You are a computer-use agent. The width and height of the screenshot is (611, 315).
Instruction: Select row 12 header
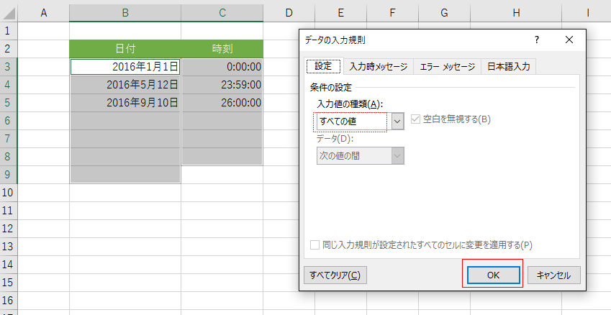(8, 228)
